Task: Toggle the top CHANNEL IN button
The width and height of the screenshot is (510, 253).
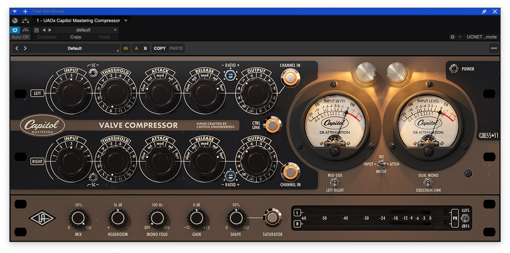Action: (290, 78)
